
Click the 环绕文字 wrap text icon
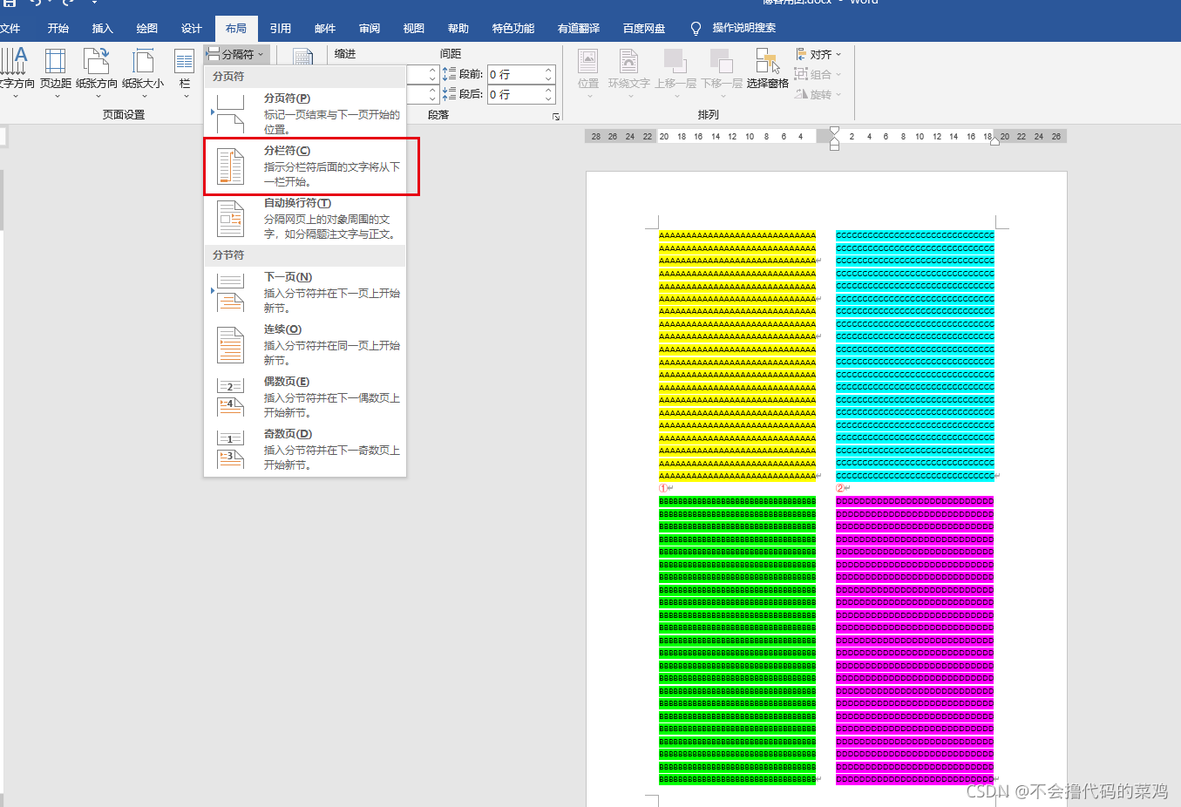(628, 61)
